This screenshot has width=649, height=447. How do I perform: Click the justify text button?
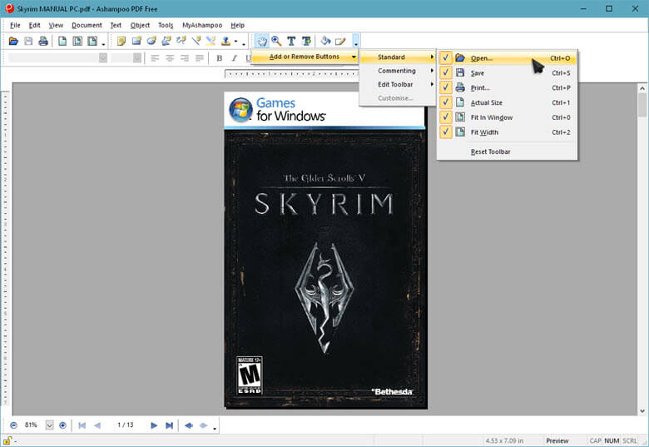coord(200,58)
